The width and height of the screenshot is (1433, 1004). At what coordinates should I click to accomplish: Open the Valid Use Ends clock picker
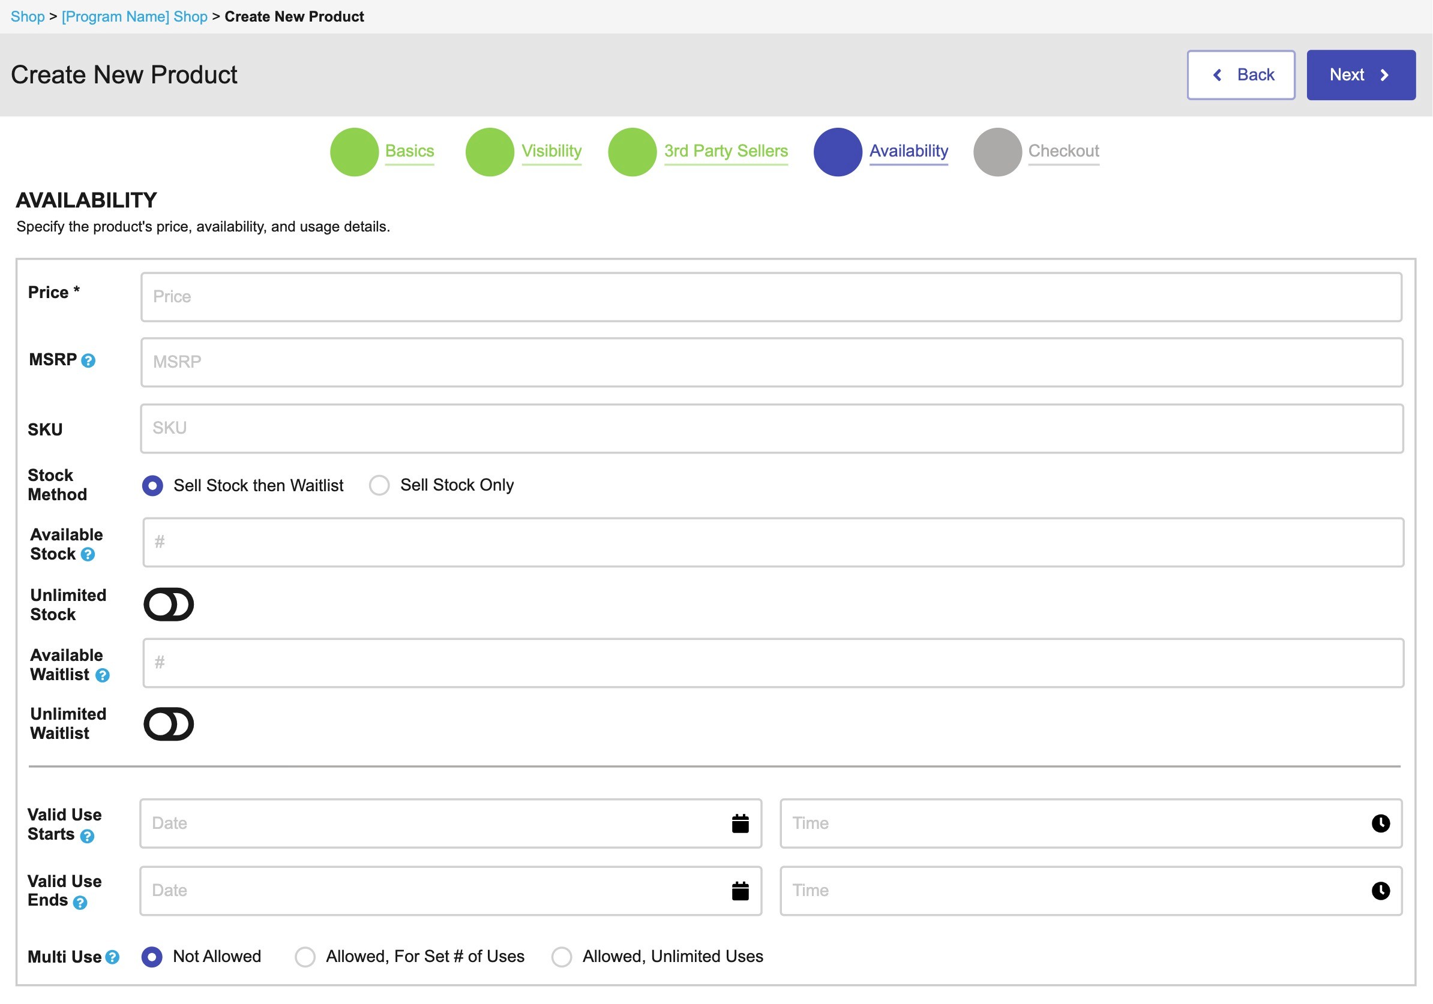[1381, 891]
